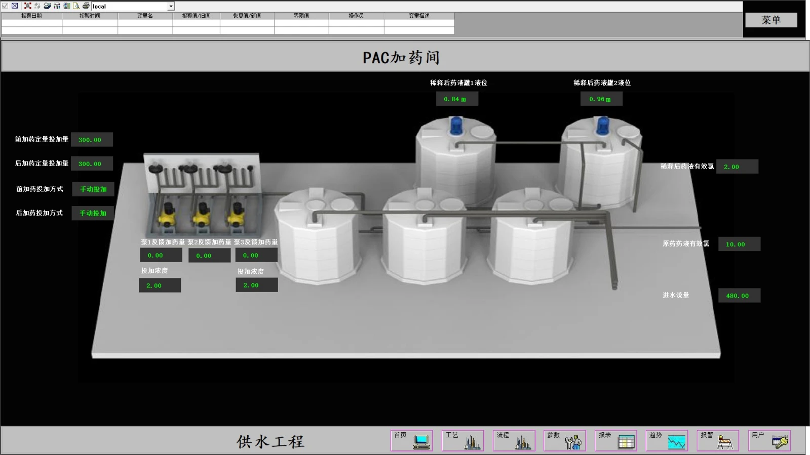Toggle 后加药投加方式 manual dosing mode
Screen dimensions: 810x455
tap(93, 214)
